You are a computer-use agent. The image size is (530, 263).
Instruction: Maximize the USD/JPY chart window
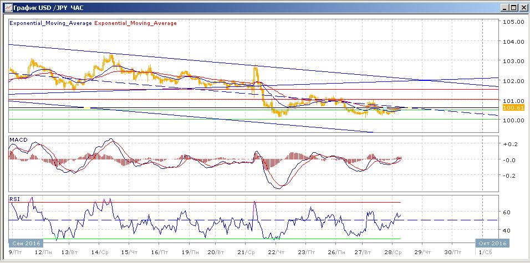[513, 7]
